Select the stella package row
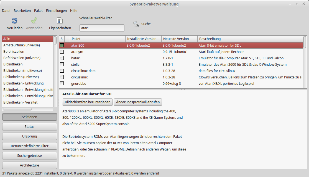 tap(181, 64)
